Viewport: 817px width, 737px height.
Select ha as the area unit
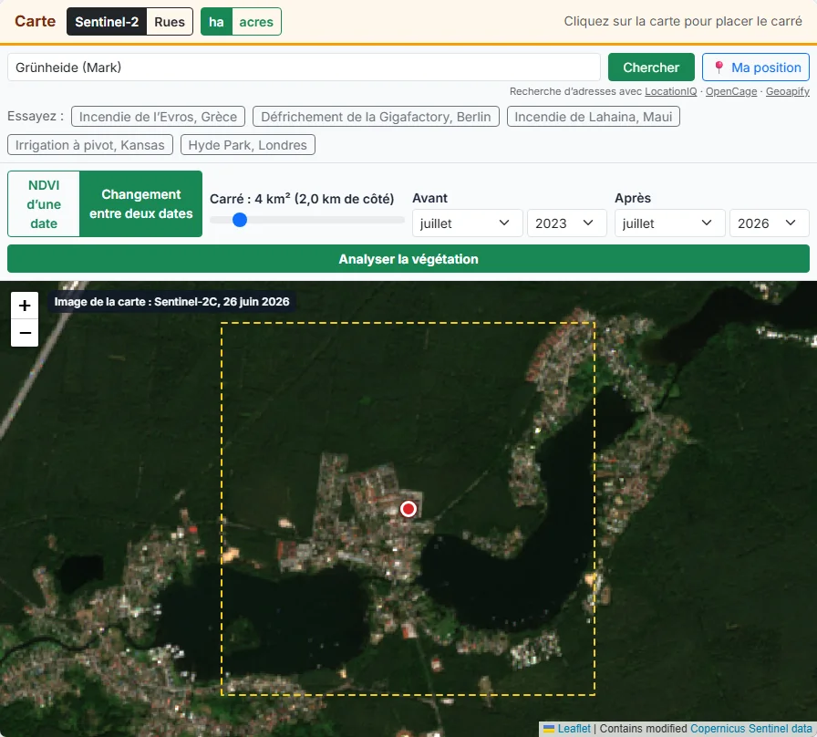tap(216, 22)
